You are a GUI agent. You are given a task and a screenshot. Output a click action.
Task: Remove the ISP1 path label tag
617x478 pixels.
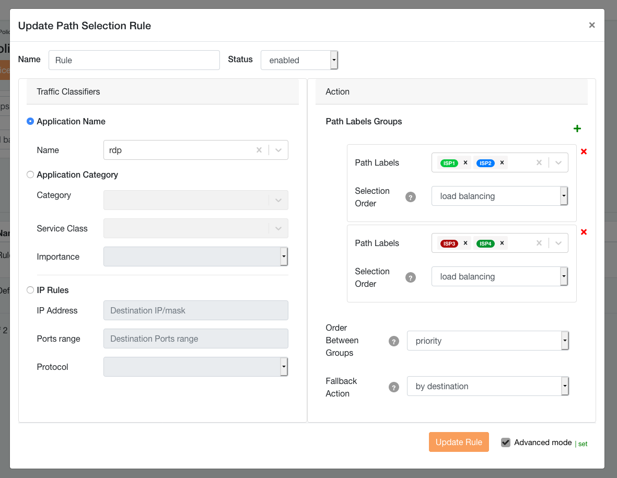[x=465, y=162]
